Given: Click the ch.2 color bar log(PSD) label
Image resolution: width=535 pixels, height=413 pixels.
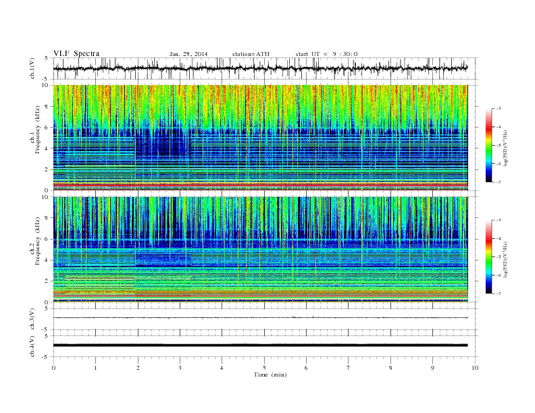Looking at the screenshot, I should (x=506, y=259).
